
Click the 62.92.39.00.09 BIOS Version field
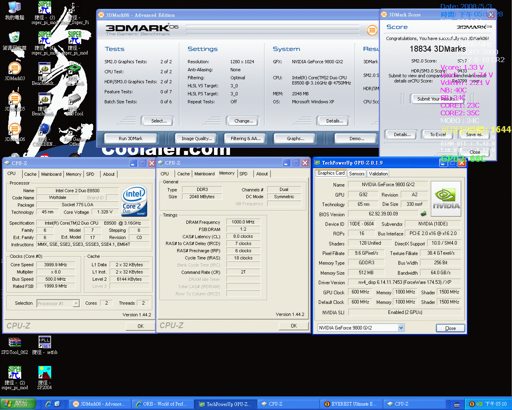(x=383, y=214)
